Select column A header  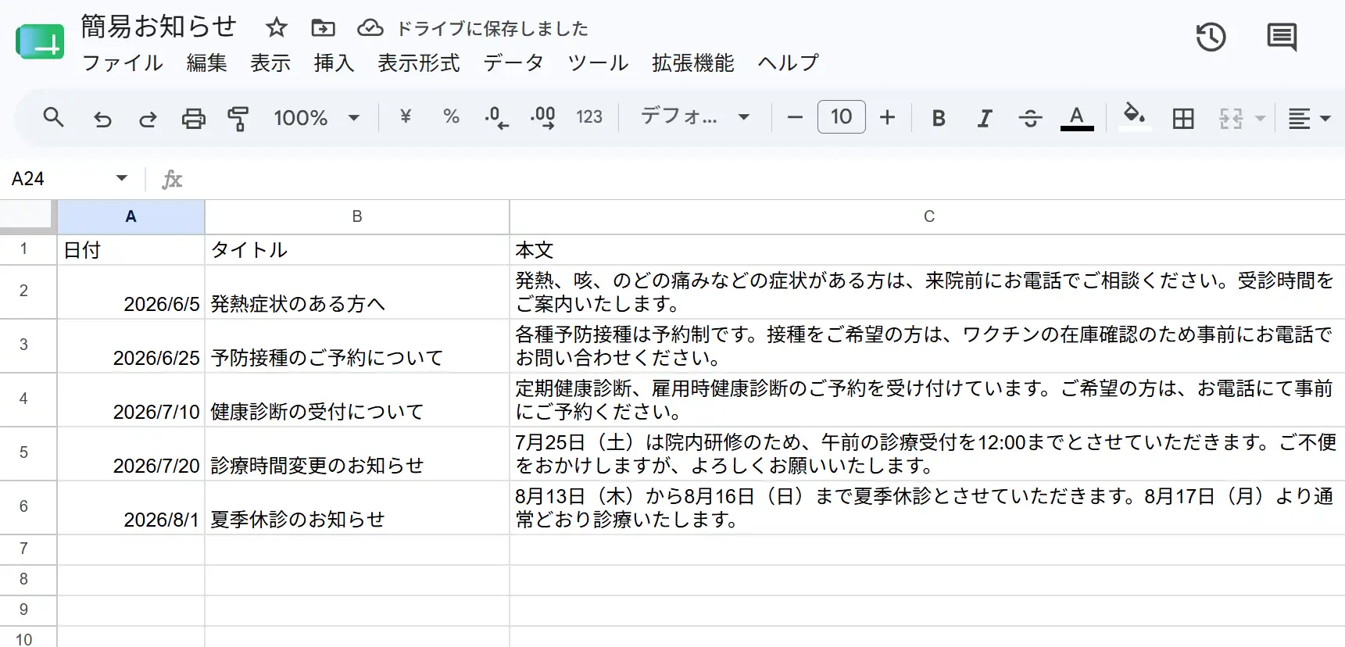point(131,216)
